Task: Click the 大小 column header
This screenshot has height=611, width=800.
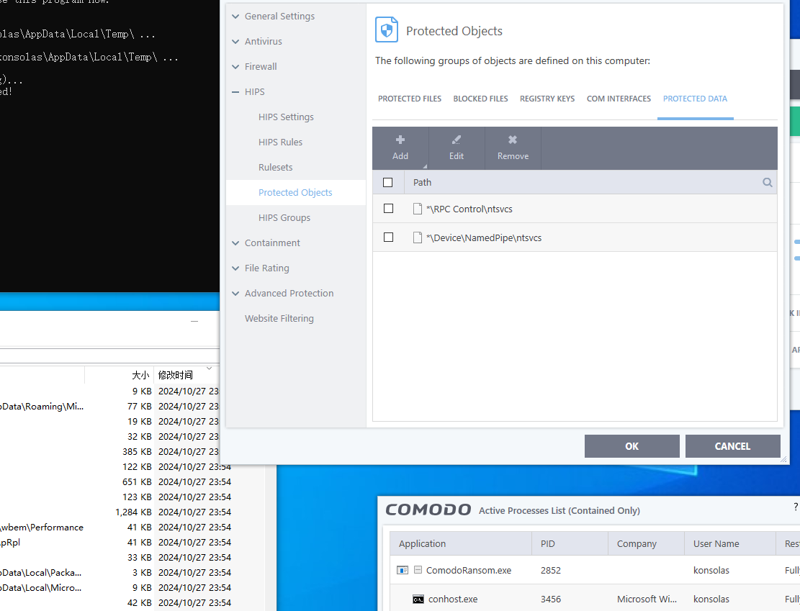Action: pos(140,376)
